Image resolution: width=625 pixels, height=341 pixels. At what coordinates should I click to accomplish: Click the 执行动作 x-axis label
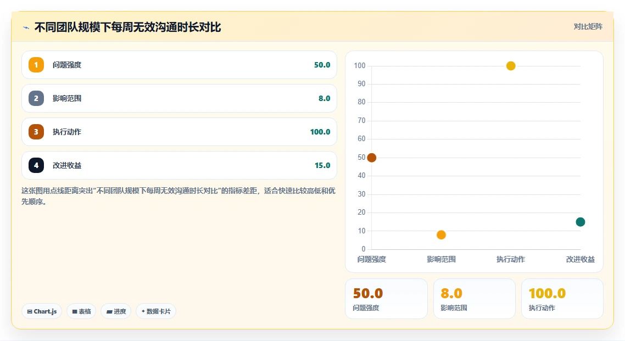point(511,259)
